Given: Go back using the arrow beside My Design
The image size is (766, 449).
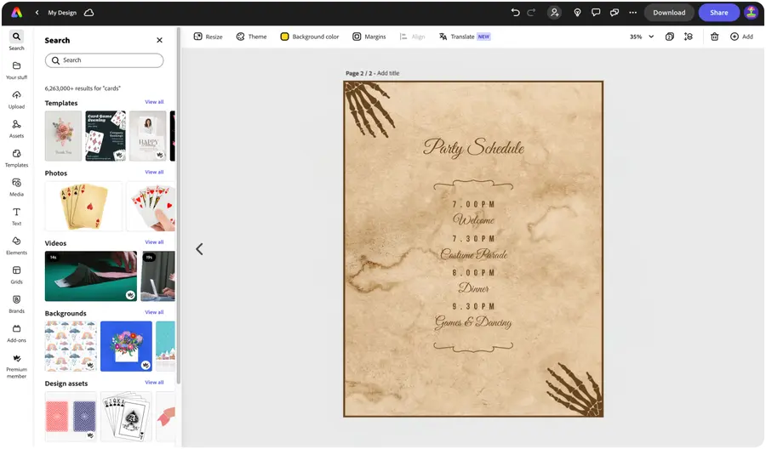Looking at the screenshot, I should click(37, 13).
